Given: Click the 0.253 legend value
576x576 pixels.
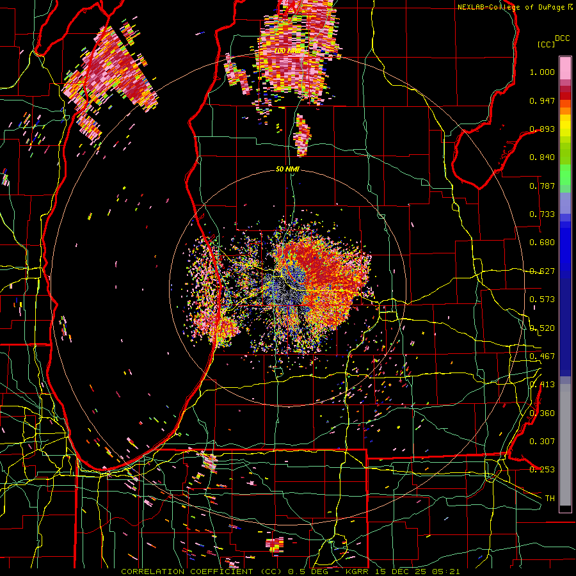Looking at the screenshot, I should coord(542,470).
